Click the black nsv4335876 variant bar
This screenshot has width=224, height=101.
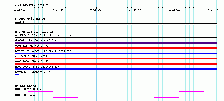pos(116,38)
